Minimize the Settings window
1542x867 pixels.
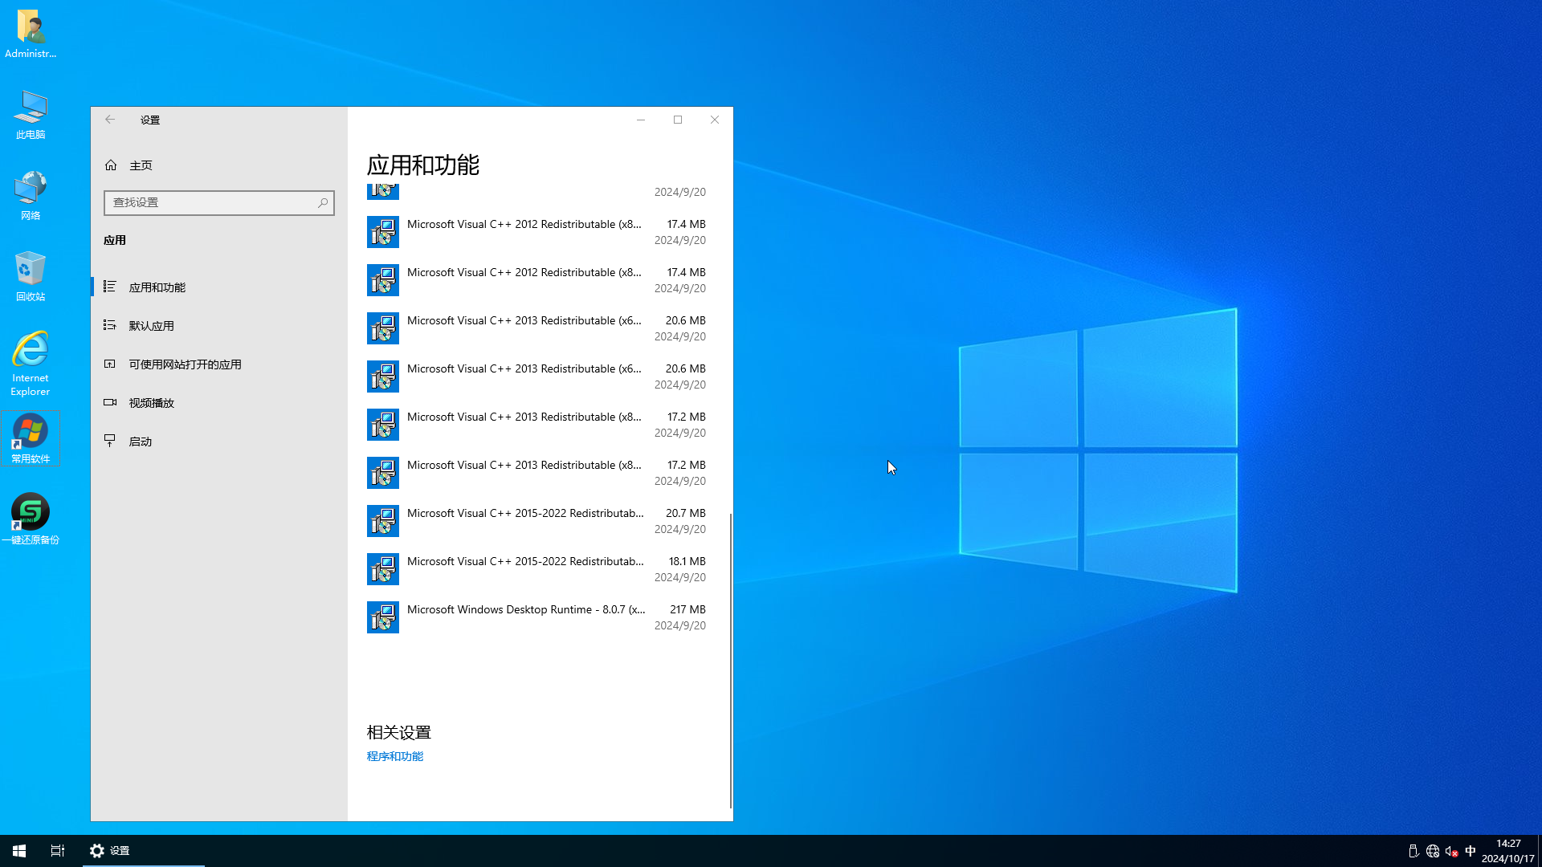point(641,120)
